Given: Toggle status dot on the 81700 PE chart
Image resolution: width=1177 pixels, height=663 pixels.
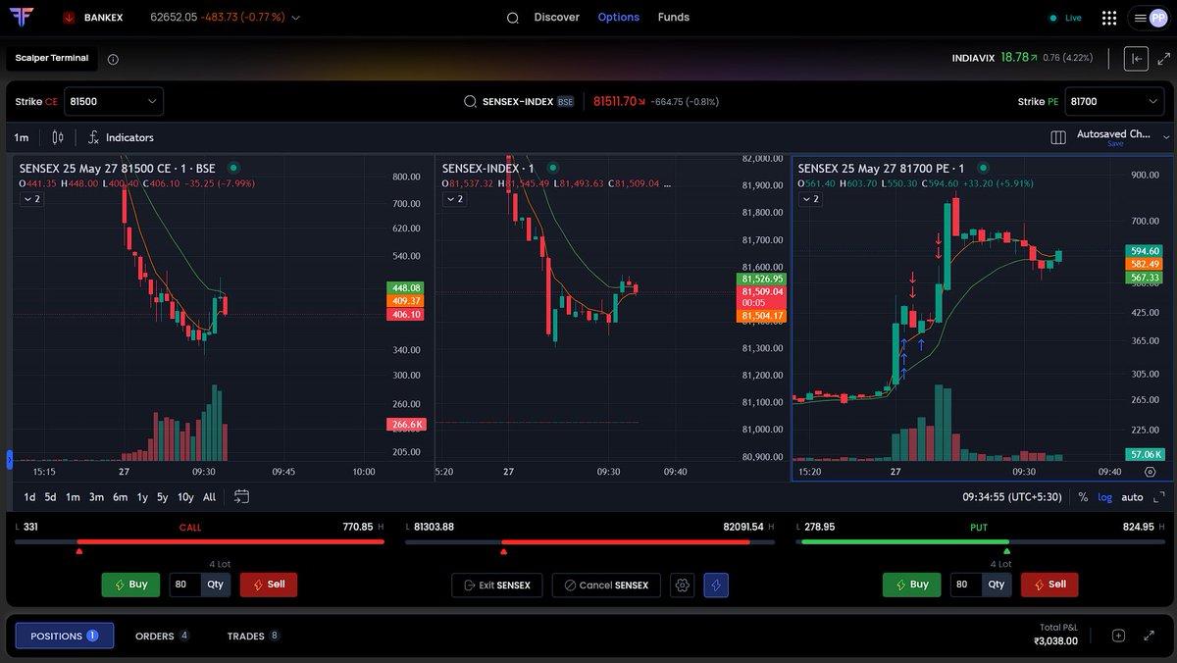Looking at the screenshot, I should pyautogui.click(x=984, y=168).
